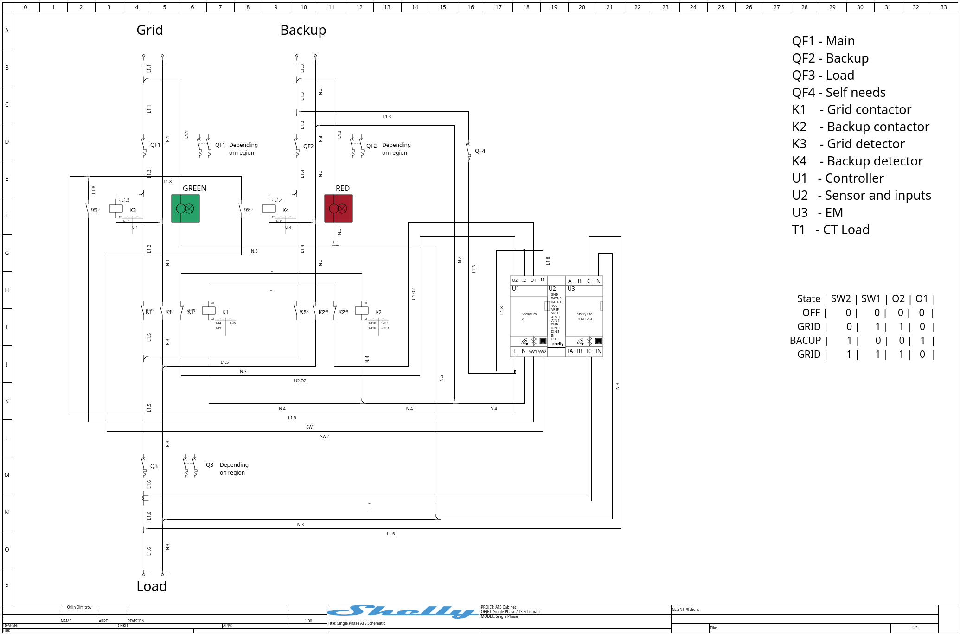This screenshot has width=960, height=635.
Task: Click the Ethernet port icon on U3
Action: (599, 342)
